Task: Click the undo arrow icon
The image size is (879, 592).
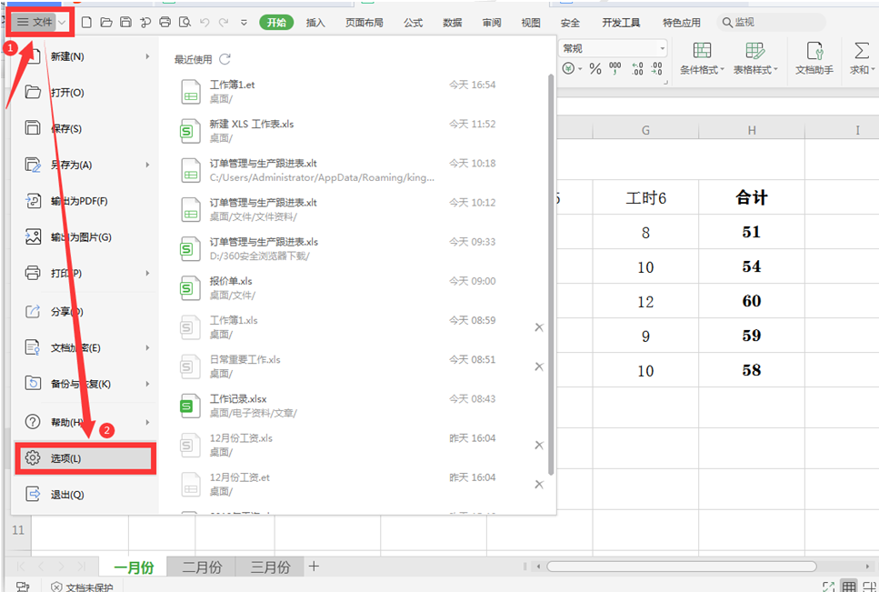Action: click(x=205, y=23)
